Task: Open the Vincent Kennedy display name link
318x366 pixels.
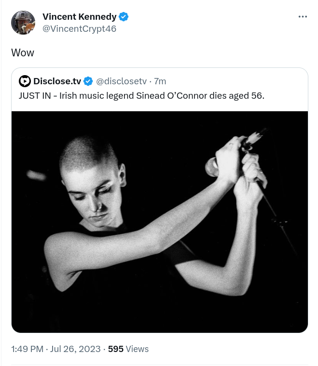Action: tap(79, 16)
